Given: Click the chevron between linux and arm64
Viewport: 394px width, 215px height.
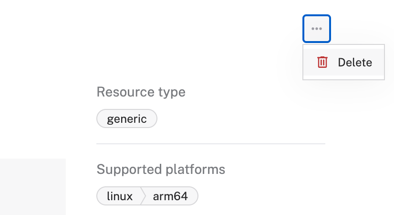Looking at the screenshot, I should 142,196.
